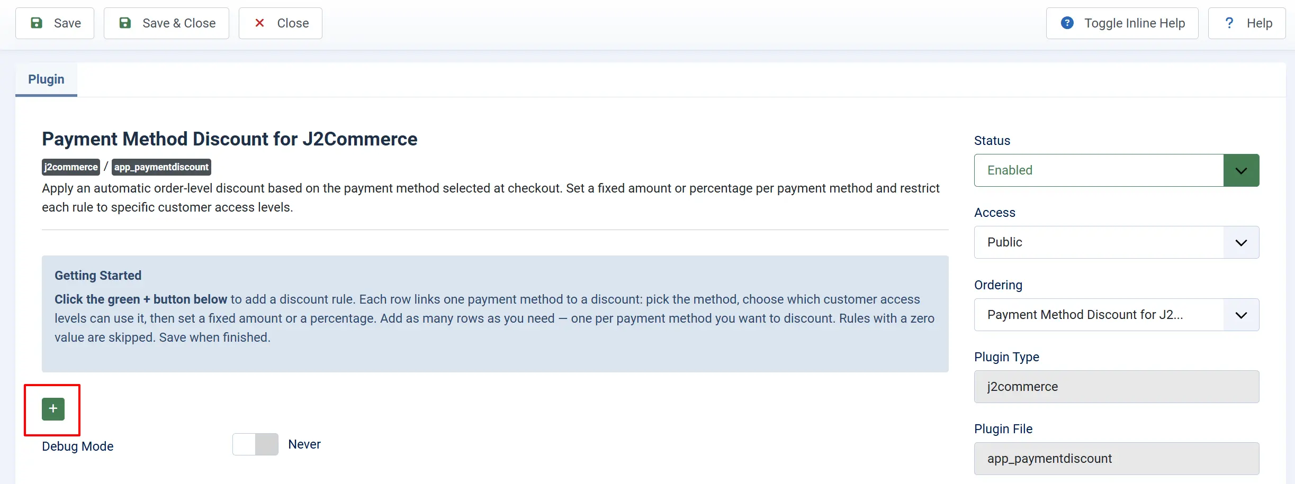Click the j2commerce folder badge
1295x484 pixels.
71,167
